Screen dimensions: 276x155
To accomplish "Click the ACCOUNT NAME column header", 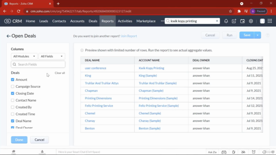I will (x=149, y=60).
